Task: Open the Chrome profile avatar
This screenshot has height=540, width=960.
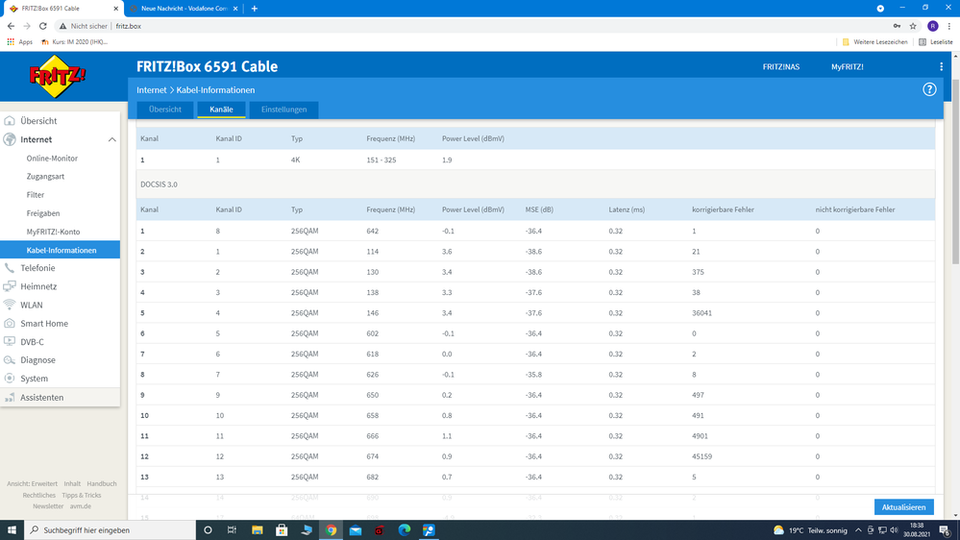Action: [932, 26]
